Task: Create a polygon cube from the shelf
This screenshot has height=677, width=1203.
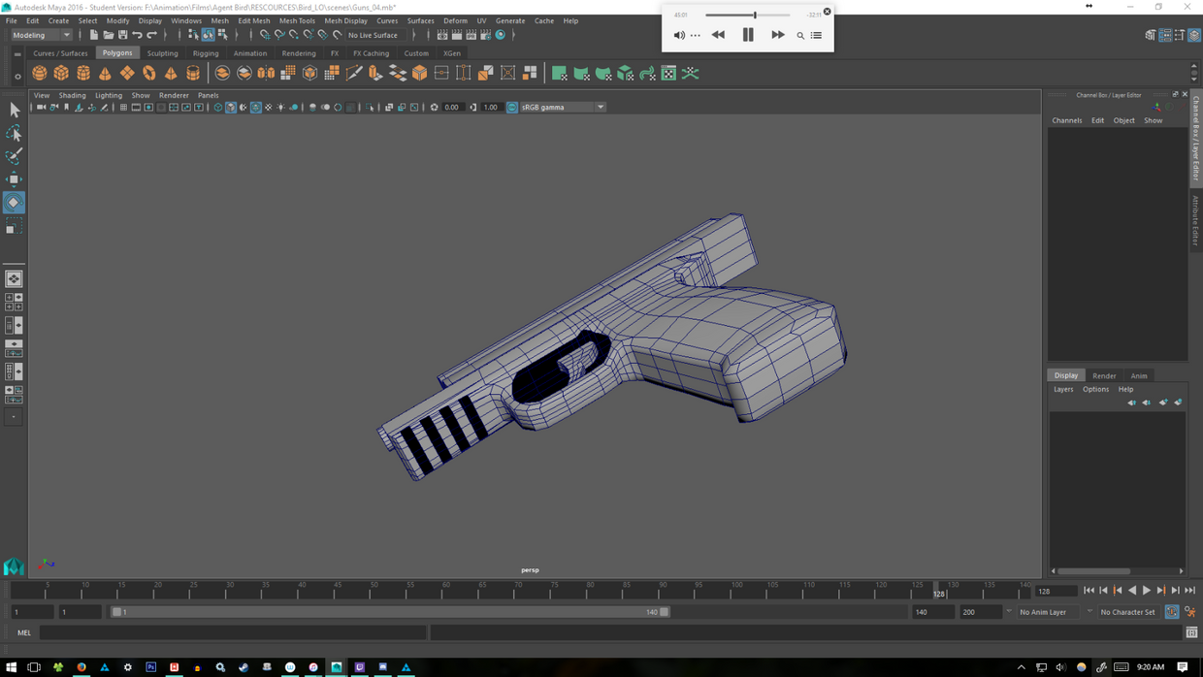Action: pos(61,74)
